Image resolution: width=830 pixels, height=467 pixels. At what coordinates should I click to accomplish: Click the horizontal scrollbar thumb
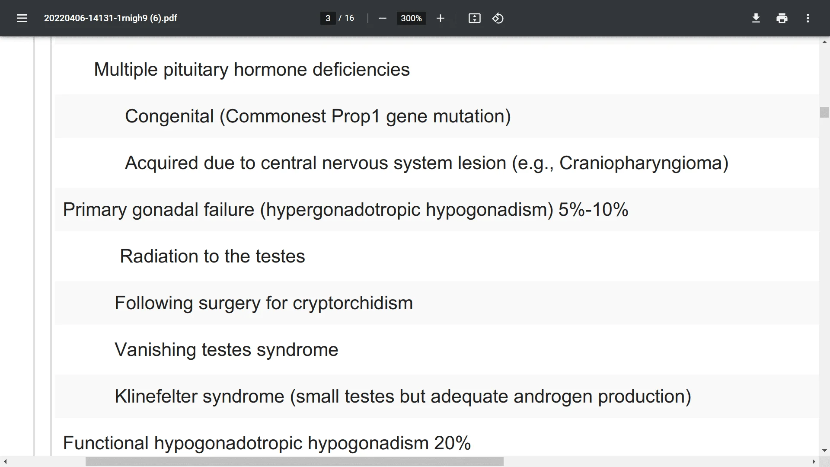(294, 462)
